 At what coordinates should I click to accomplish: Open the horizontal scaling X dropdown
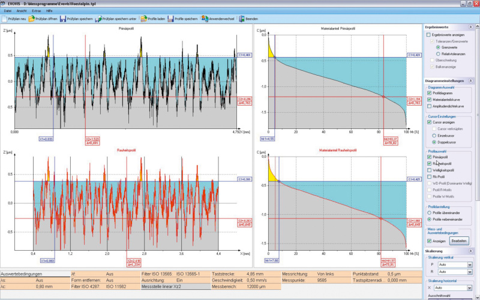click(470, 287)
